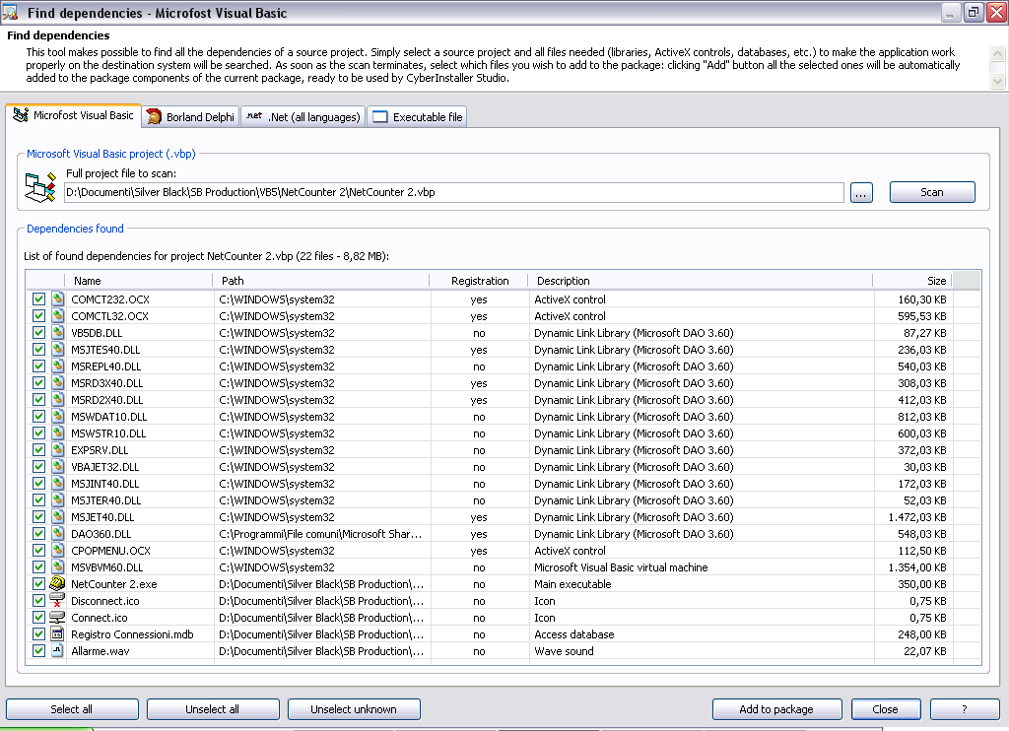Open the browse (...) button for the project file
Screen dimensions: 1009x731
tap(861, 192)
